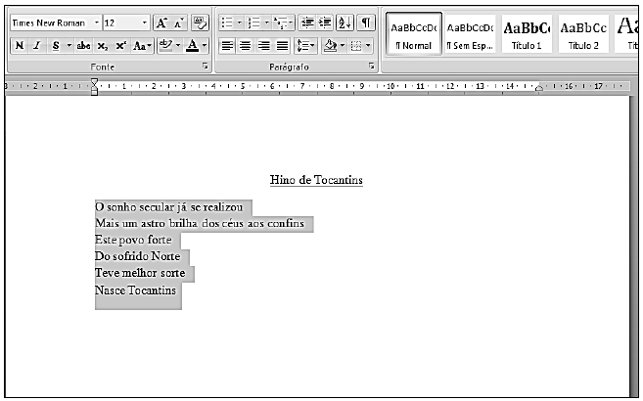
Task: Toggle show paragraph marks (¶)
Action: 365,22
